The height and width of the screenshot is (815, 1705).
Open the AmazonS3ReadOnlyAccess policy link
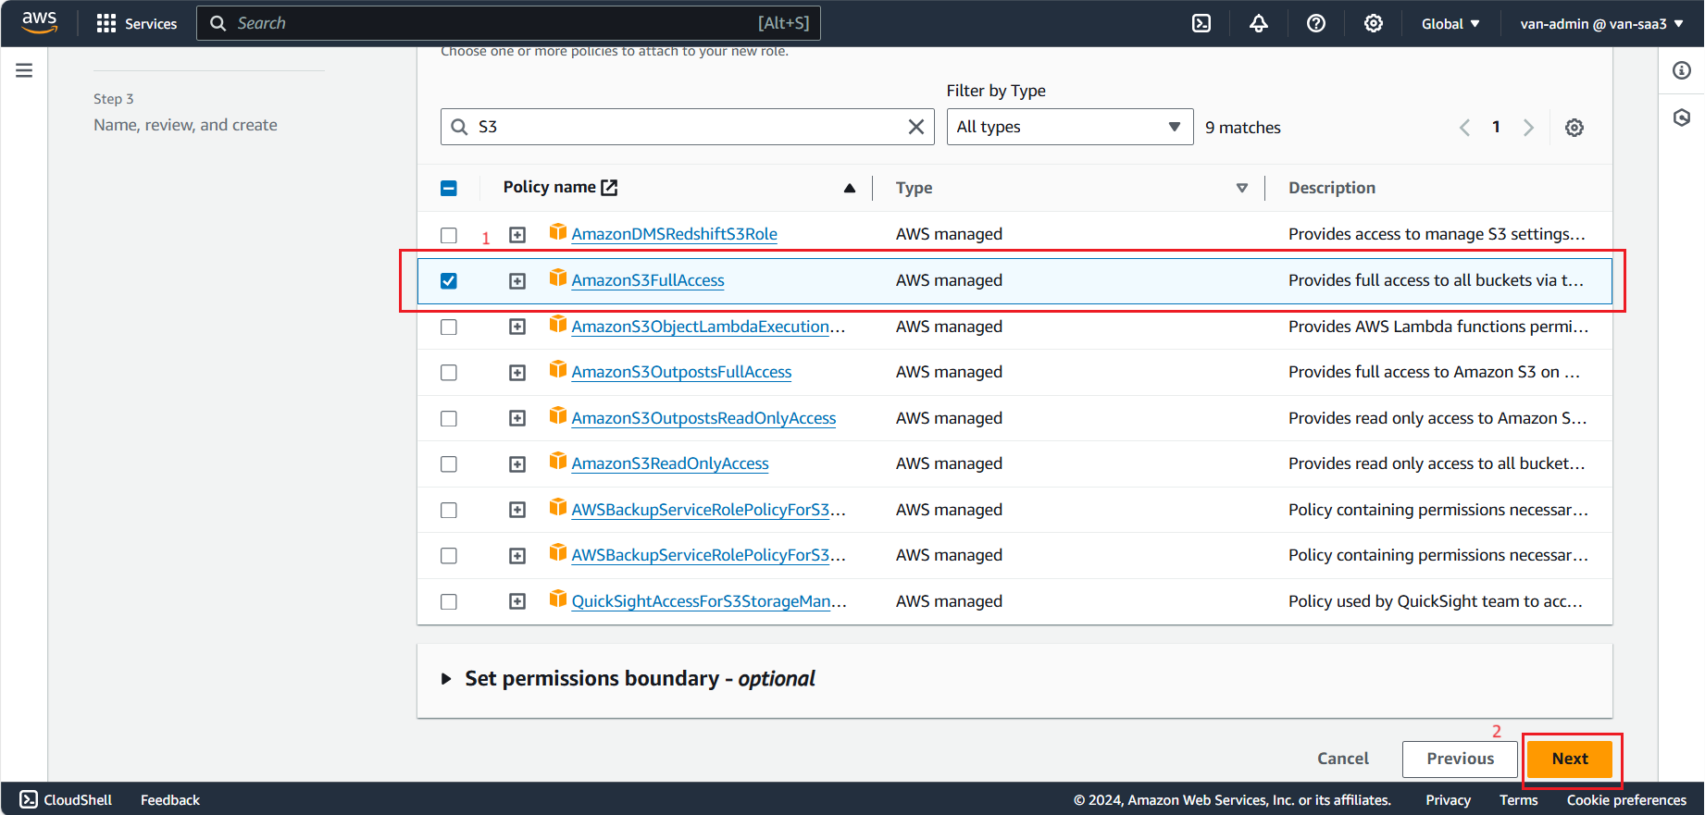click(670, 463)
